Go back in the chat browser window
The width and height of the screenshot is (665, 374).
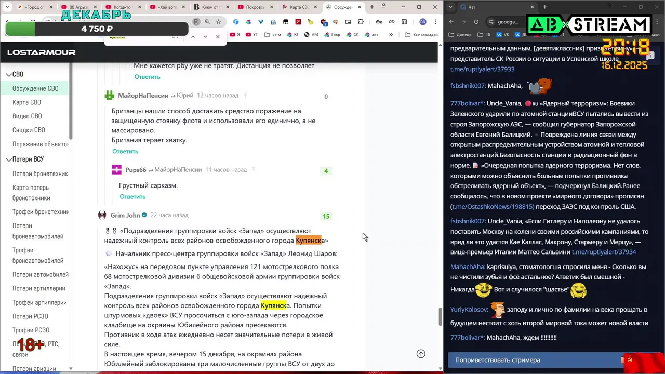click(x=451, y=22)
